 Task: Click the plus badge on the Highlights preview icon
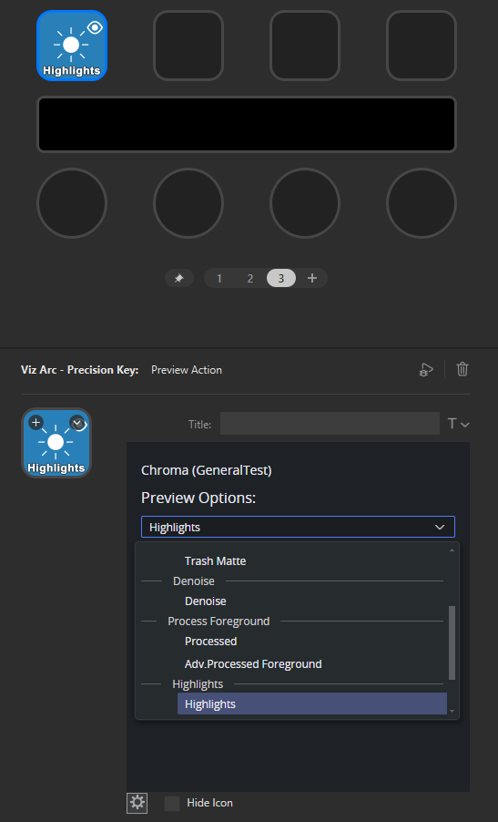click(36, 422)
